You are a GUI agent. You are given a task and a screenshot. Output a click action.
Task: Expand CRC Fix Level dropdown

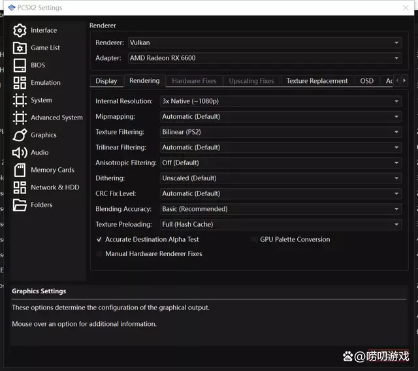(x=281, y=194)
